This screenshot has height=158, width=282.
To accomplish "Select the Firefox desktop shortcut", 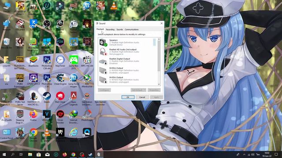I will pyautogui.click(x=33, y=116).
